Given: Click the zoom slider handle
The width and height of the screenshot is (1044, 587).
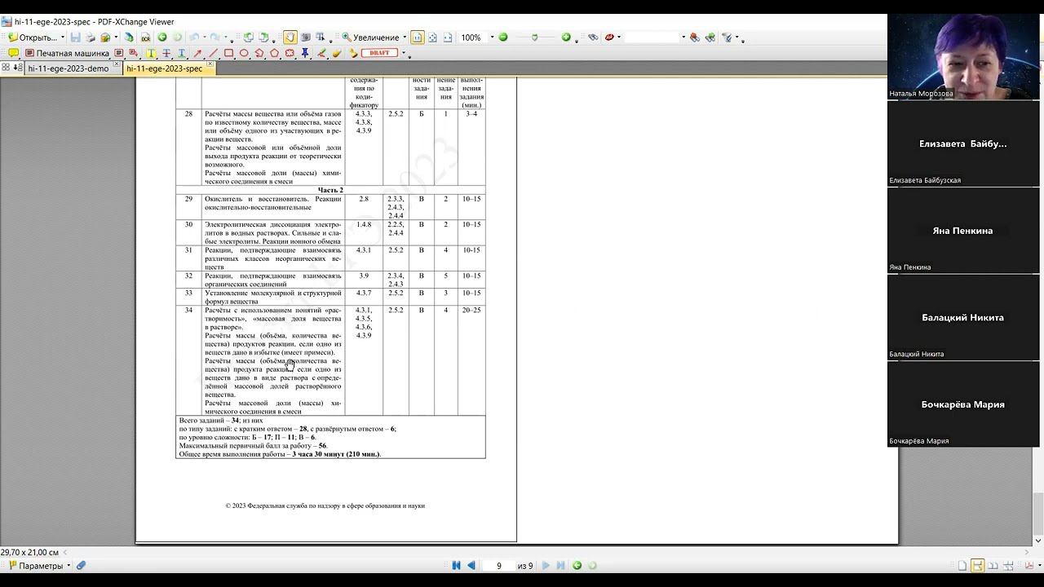Looking at the screenshot, I should [x=534, y=38].
